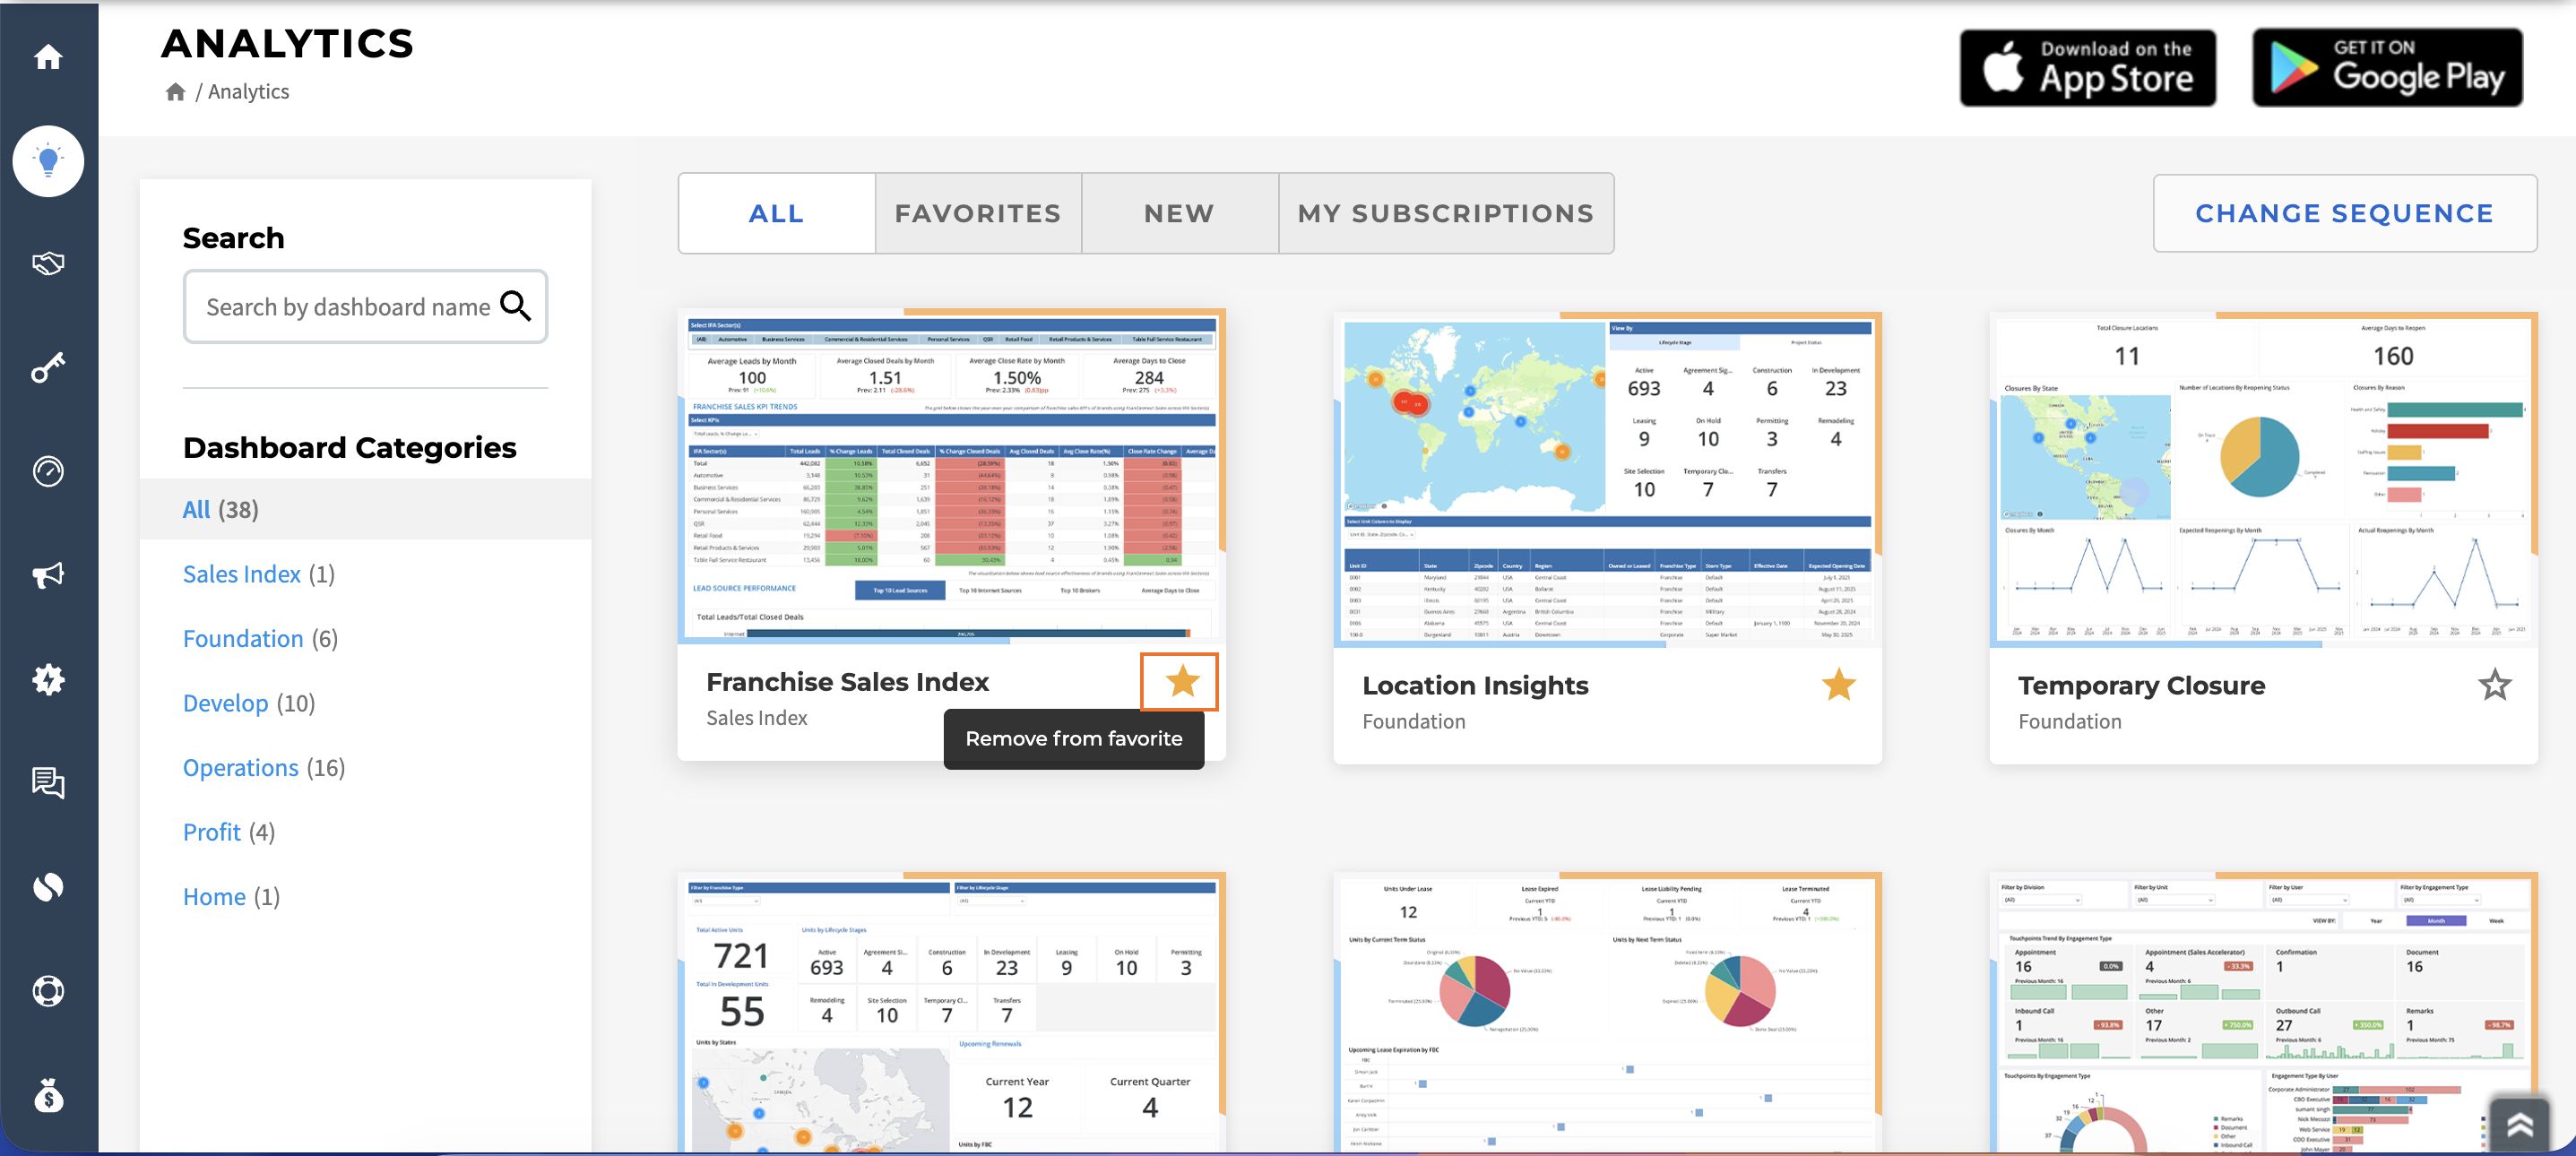The image size is (2576, 1156).
Task: Click the Search by dashboard name field
Action: point(365,307)
